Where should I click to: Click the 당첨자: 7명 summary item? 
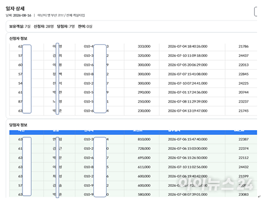pos(66,26)
